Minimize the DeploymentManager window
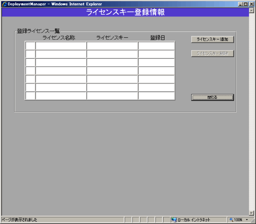This screenshot has height=224, width=256. tap(240, 4)
